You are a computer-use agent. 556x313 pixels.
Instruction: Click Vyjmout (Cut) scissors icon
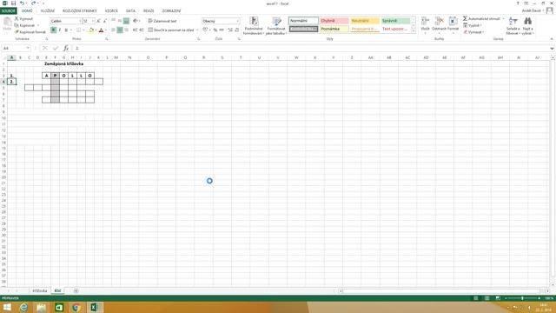(17, 19)
